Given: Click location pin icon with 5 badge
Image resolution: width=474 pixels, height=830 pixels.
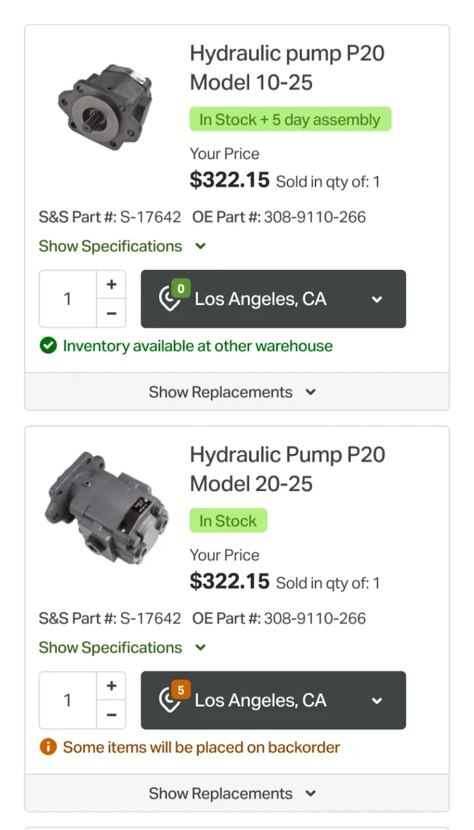Looking at the screenshot, I should [171, 698].
